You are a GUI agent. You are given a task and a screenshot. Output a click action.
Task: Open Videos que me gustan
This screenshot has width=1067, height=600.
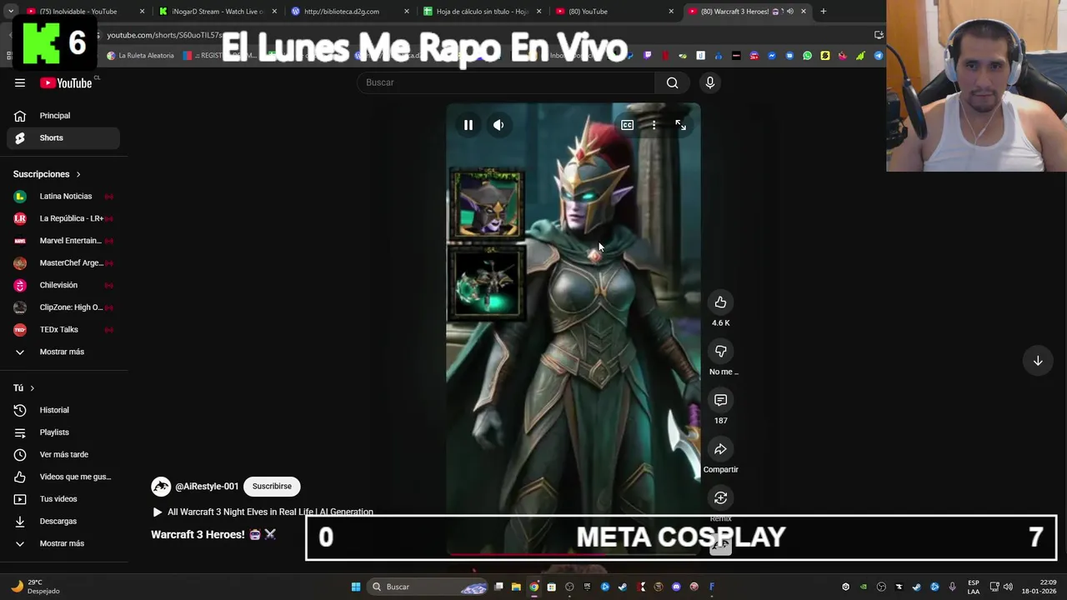tap(63, 477)
